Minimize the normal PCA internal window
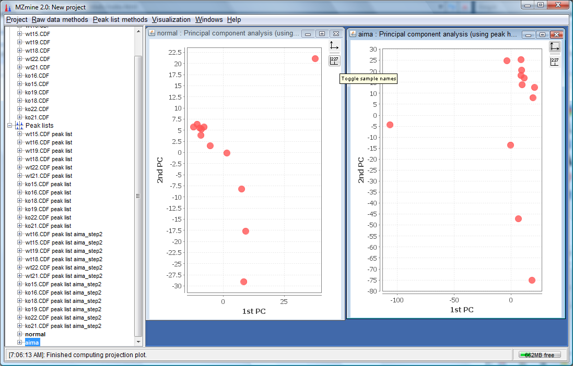Viewport: 573px width, 366px height. pyautogui.click(x=308, y=33)
